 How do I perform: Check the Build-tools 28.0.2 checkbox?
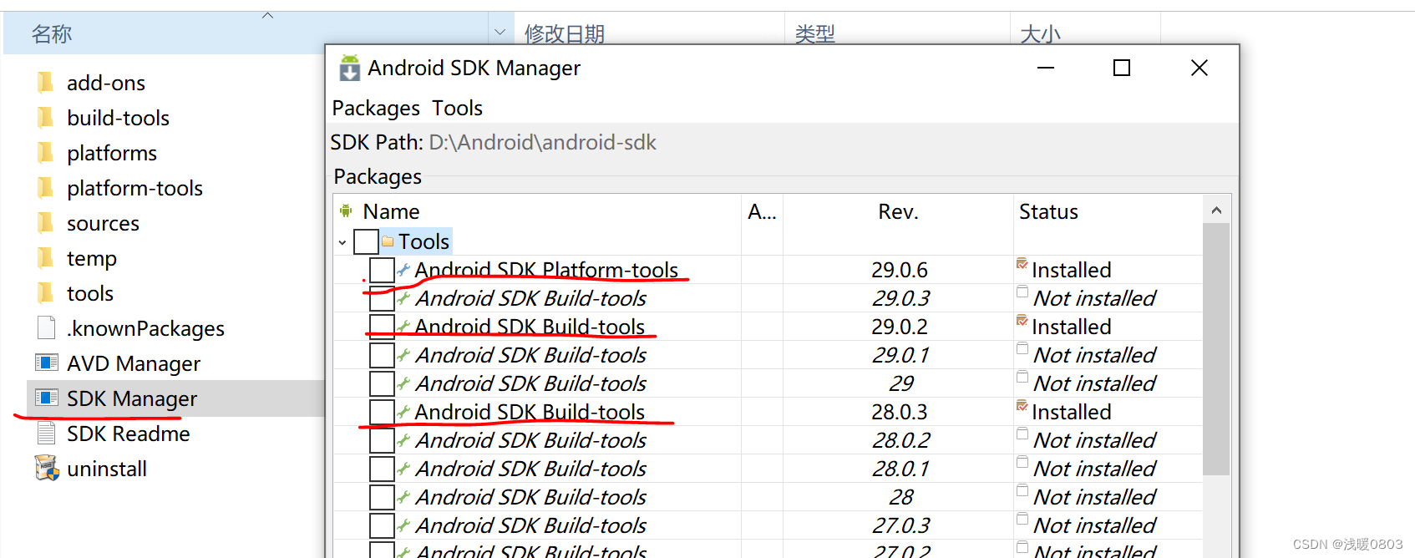pyautogui.click(x=382, y=440)
